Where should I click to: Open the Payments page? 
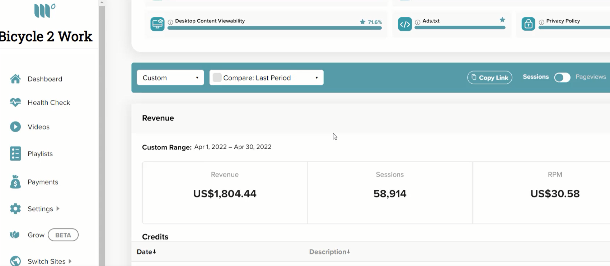(43, 182)
